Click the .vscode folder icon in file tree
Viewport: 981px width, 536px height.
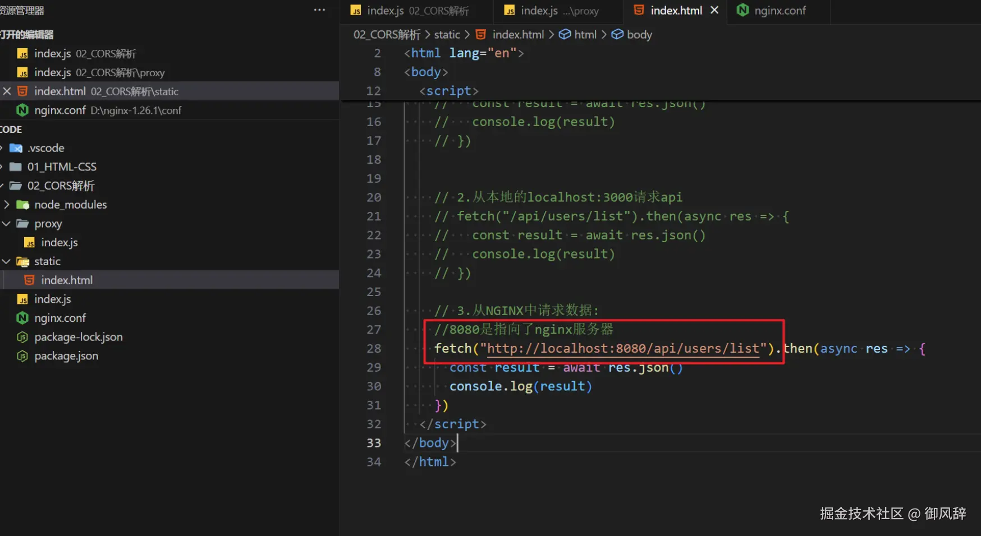tap(16, 148)
